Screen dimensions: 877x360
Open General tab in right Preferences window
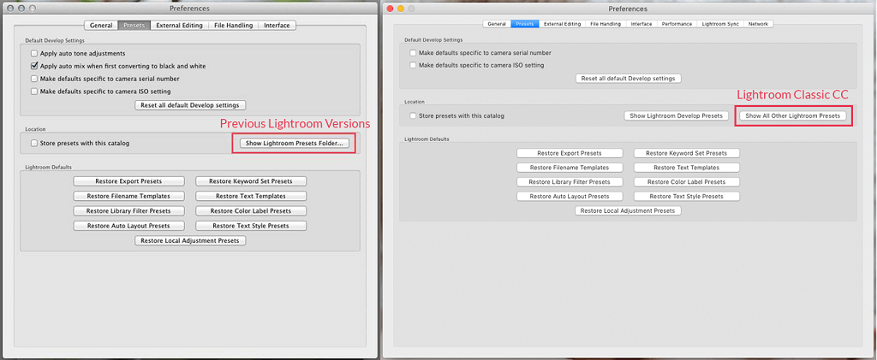click(497, 24)
